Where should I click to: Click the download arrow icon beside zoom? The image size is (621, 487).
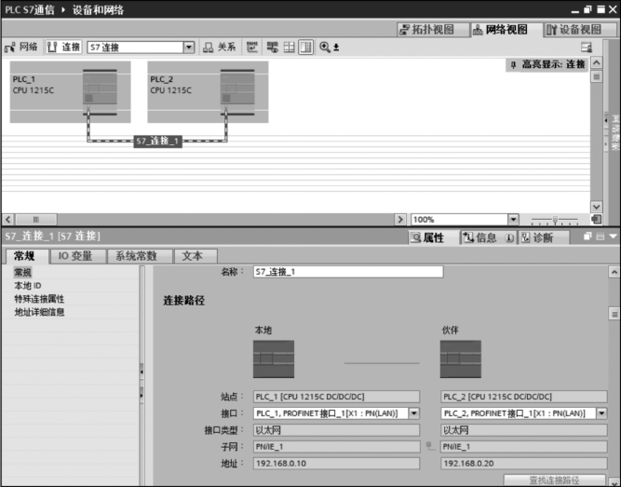point(336,47)
